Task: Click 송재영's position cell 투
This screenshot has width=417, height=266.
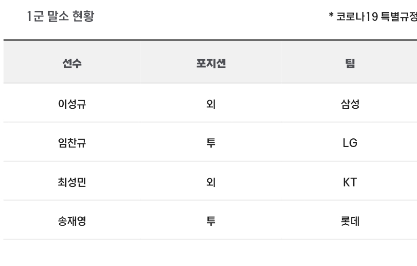Action: tap(211, 221)
